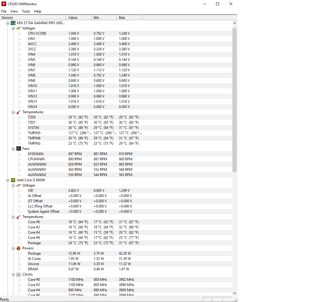The image size is (335, 302).
Task: Collapse the CPU Temperatures group
Action: (13, 217)
